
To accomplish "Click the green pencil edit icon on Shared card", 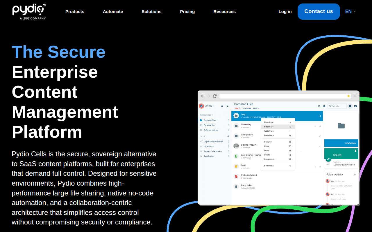I will [328, 159].
